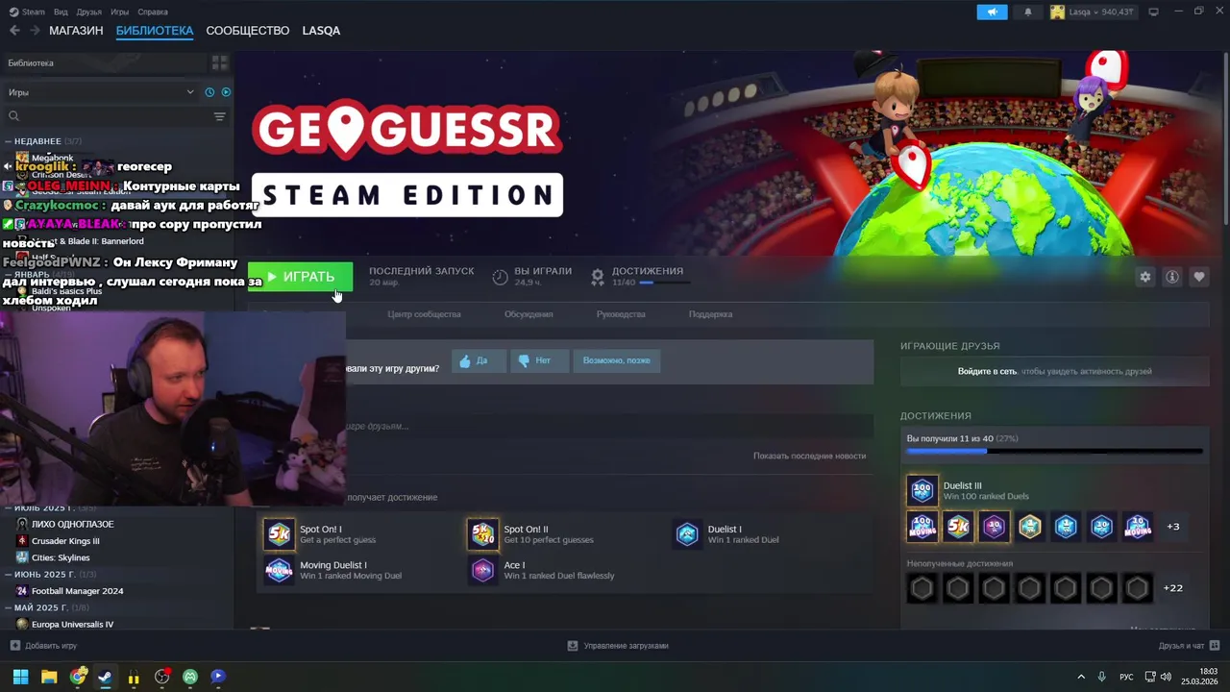Collapse the НЕДАВНЕЕ group
This screenshot has width=1230, height=692.
(37, 141)
